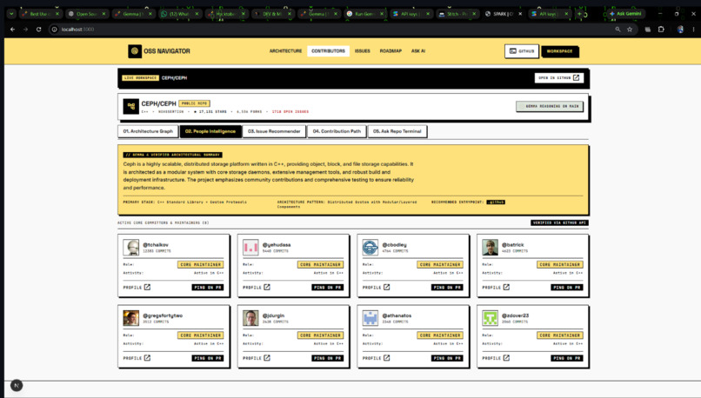Click @cbodley avatar image

pos(371,248)
